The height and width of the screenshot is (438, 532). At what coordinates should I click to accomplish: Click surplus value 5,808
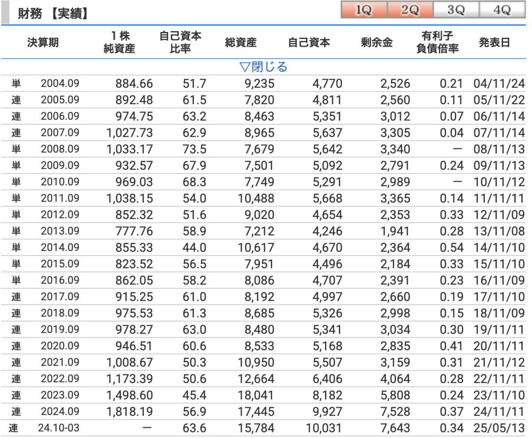coord(395,395)
